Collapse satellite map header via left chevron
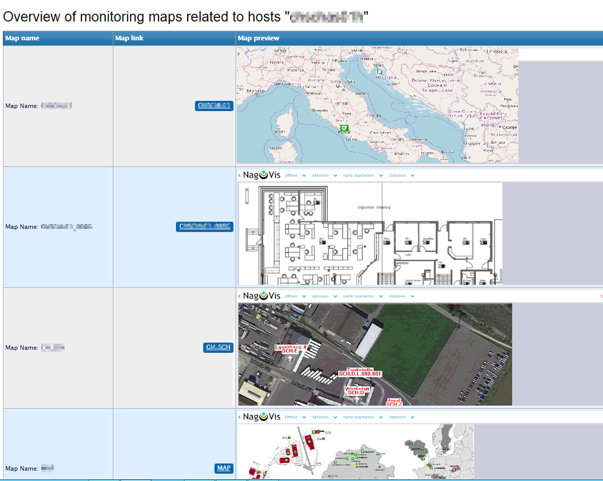This screenshot has width=603, height=481. coord(240,296)
